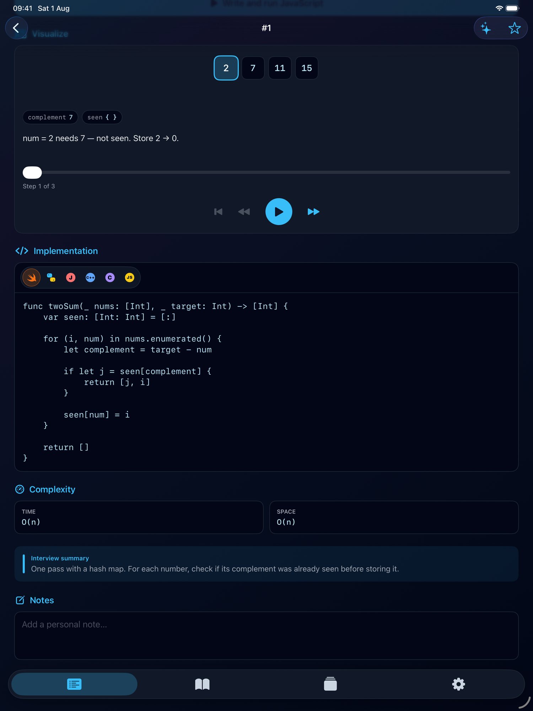Open the settings gear tab

[x=458, y=684]
